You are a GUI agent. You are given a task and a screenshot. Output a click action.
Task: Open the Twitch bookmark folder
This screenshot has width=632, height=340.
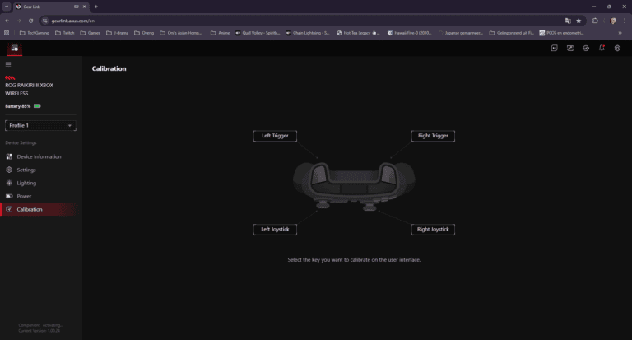(67, 33)
